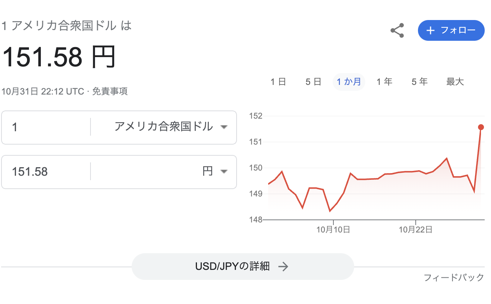Switch chart to 1年 range
This screenshot has width=491, height=304.
click(385, 82)
